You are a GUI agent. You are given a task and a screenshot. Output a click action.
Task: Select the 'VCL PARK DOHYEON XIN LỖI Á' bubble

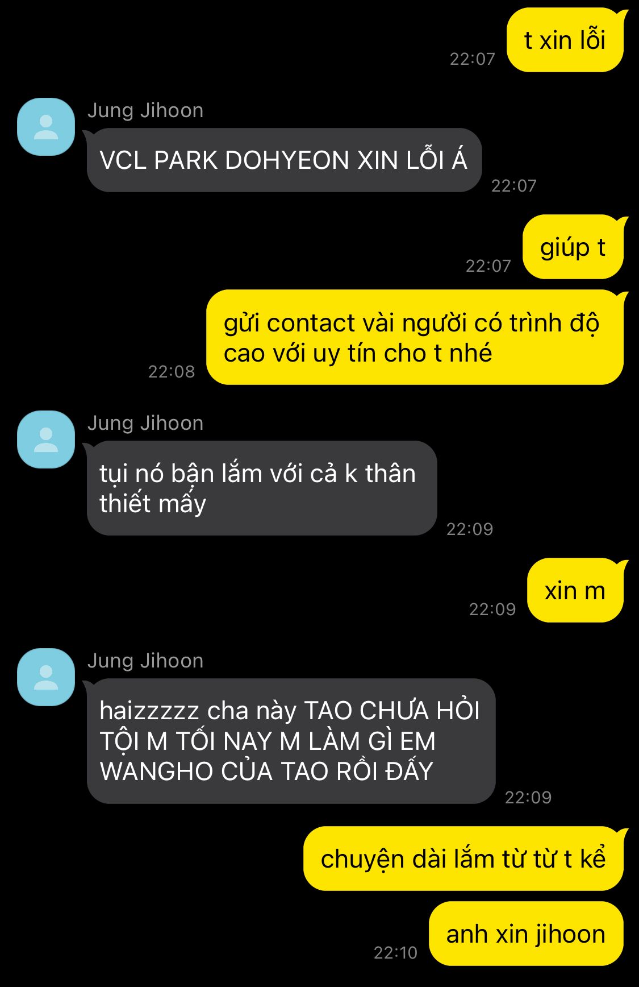click(284, 160)
